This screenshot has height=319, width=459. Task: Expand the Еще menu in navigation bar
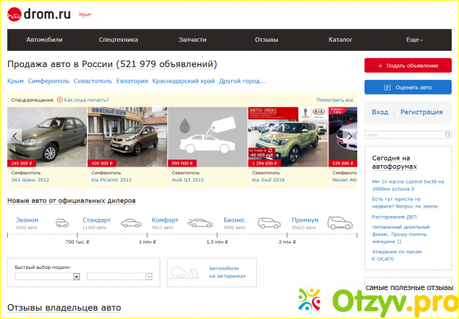414,40
